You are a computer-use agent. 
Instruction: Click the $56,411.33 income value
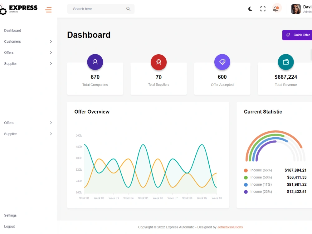pos(297,177)
